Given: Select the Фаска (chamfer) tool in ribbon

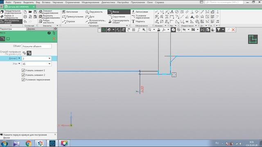Looking at the screenshot, I should coord(119,12).
